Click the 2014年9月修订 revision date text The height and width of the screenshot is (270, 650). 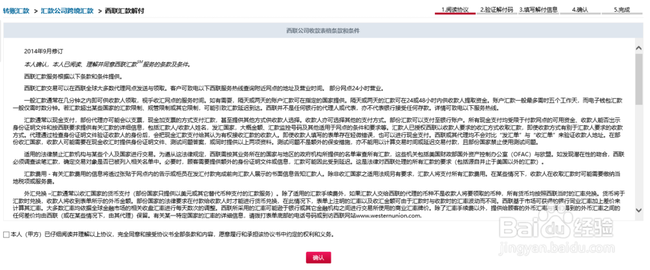click(x=44, y=51)
